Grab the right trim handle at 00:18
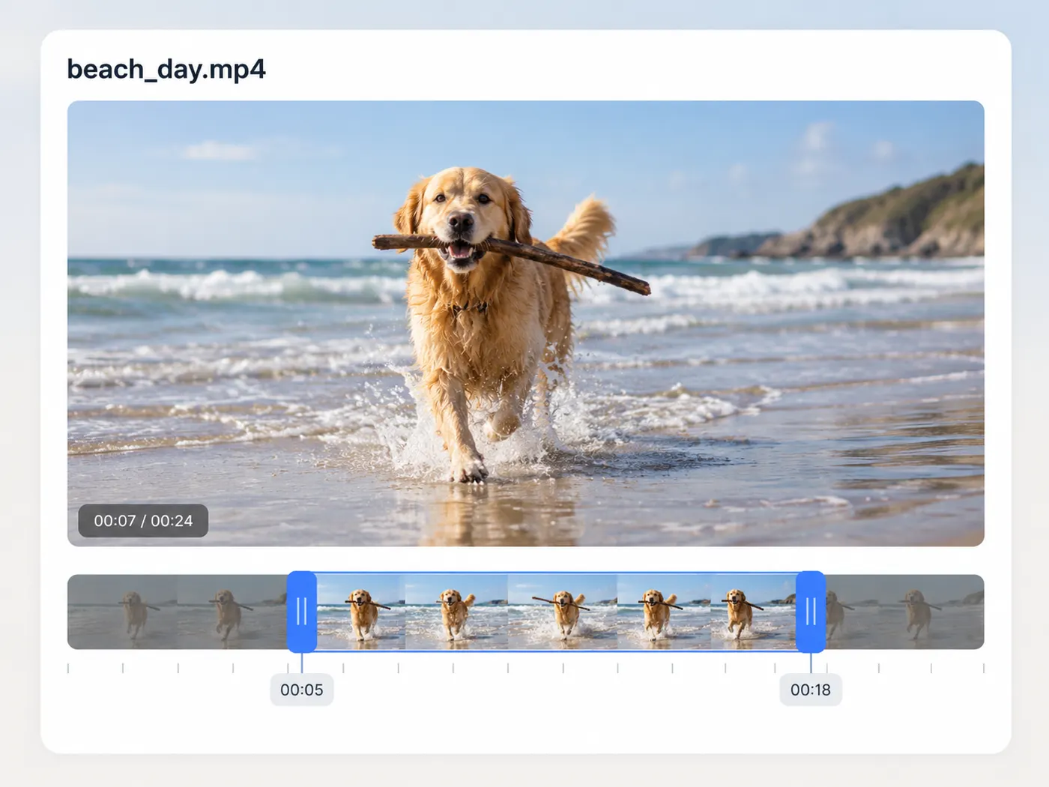This screenshot has height=787, width=1049. 811,612
